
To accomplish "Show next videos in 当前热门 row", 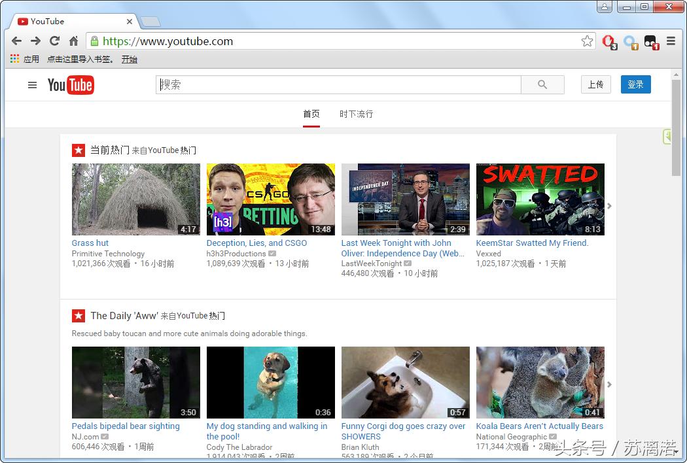I will (609, 206).
